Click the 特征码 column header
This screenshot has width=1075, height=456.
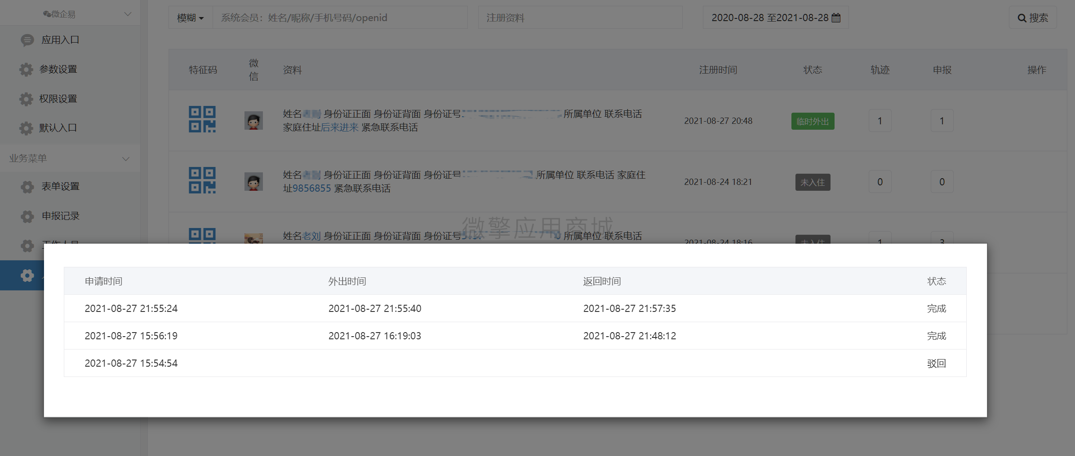[203, 70]
